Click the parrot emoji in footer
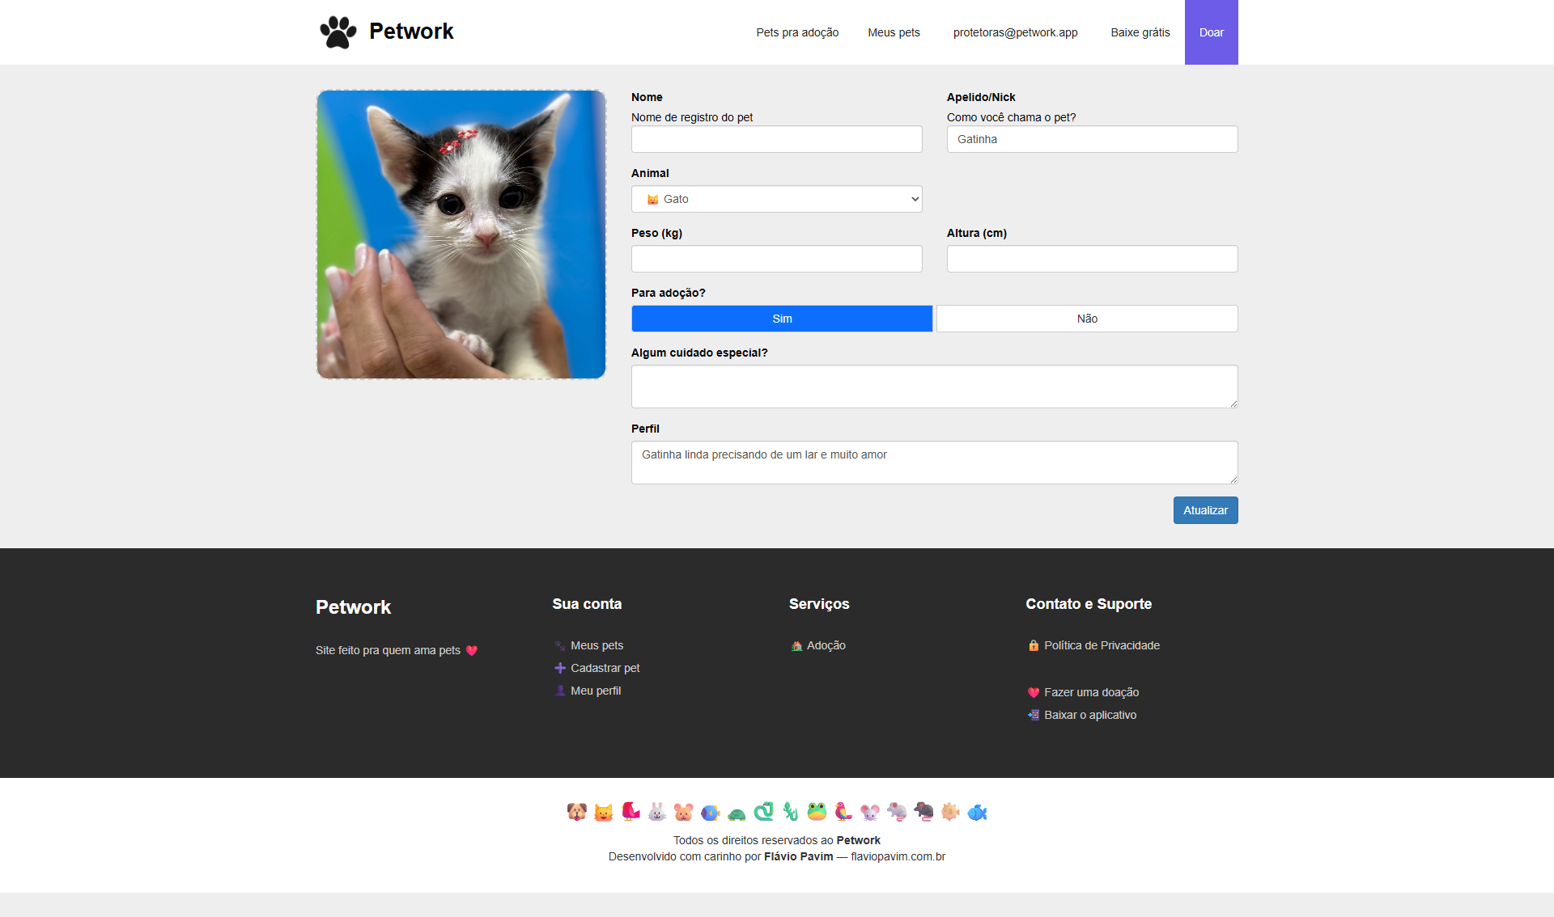The image size is (1554, 917). point(843,812)
